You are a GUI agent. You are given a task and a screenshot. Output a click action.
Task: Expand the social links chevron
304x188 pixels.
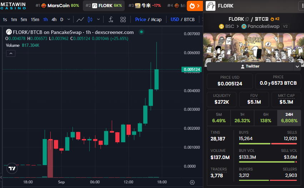(297, 66)
